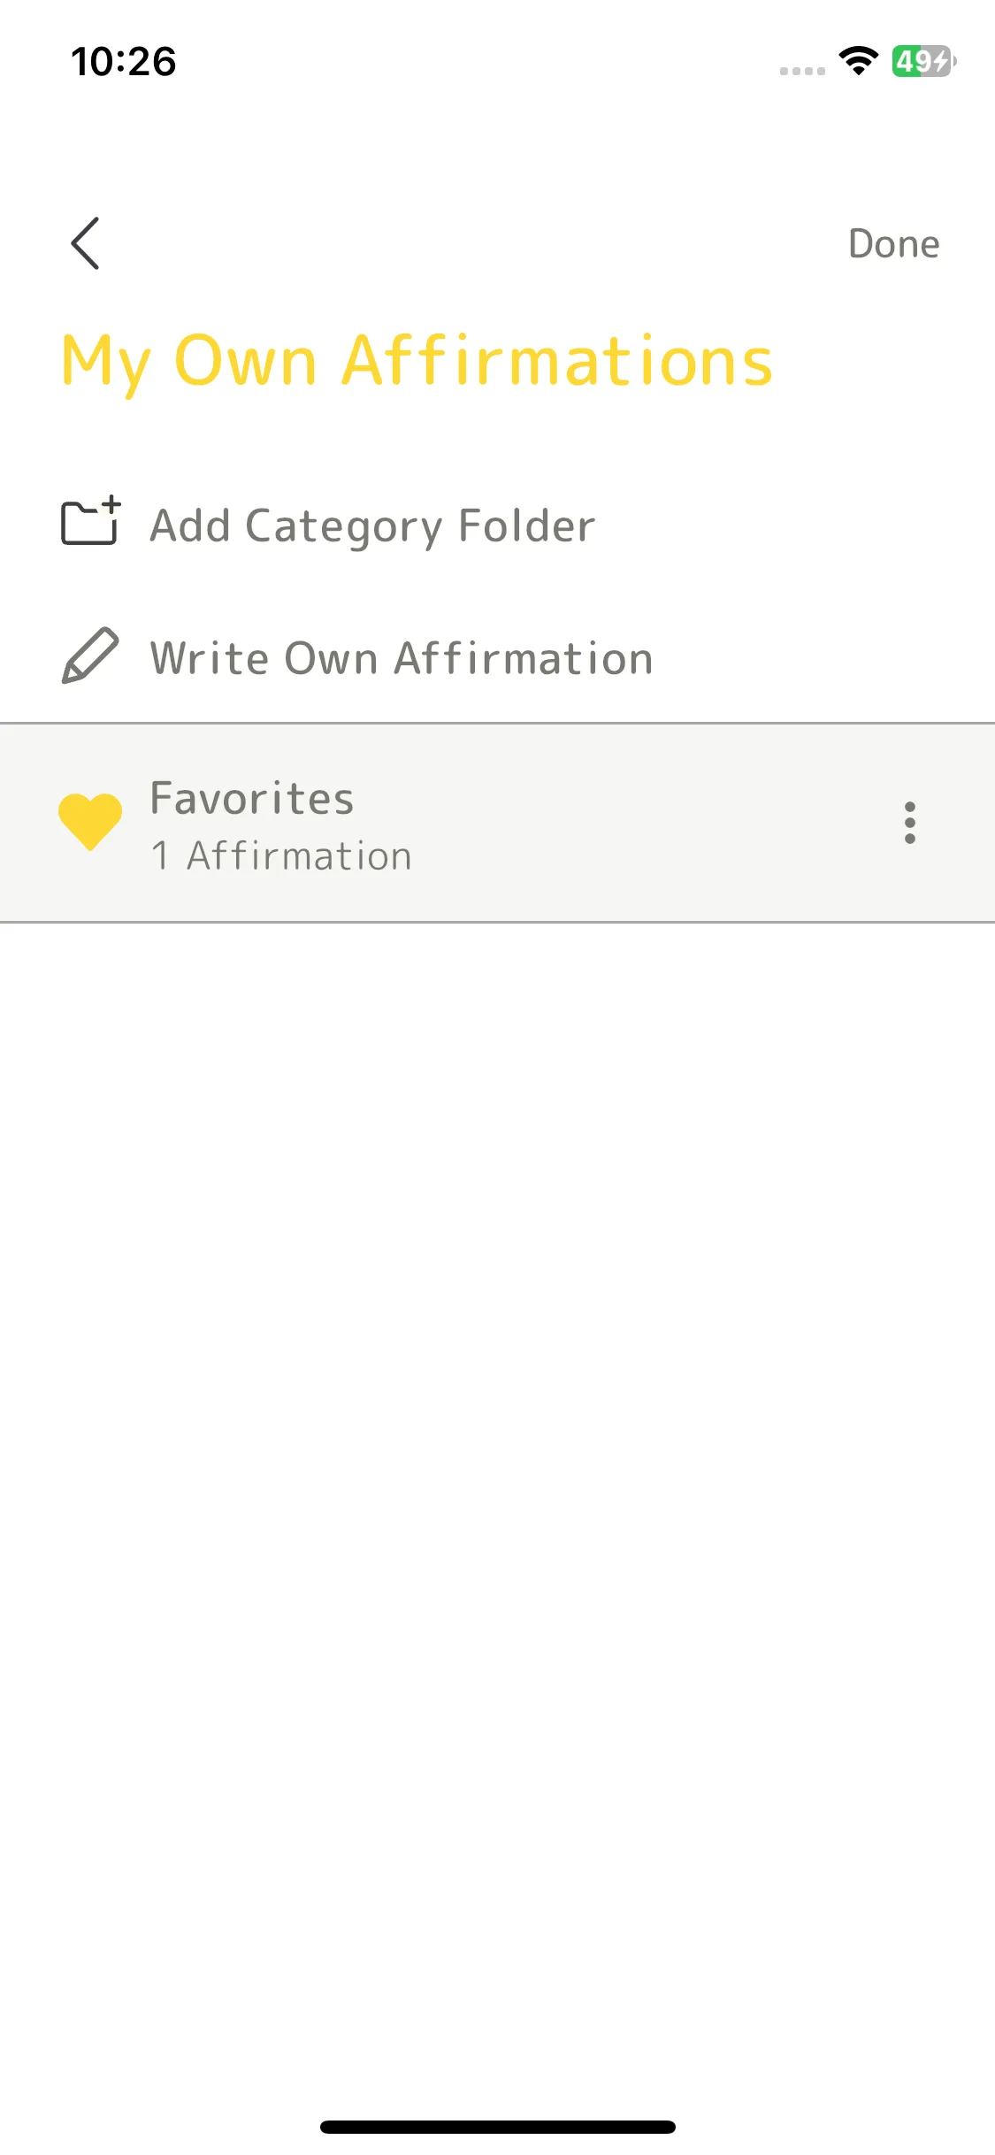The height and width of the screenshot is (2155, 995).
Task: Tap the 10:26 clock in status bar
Action: (124, 62)
